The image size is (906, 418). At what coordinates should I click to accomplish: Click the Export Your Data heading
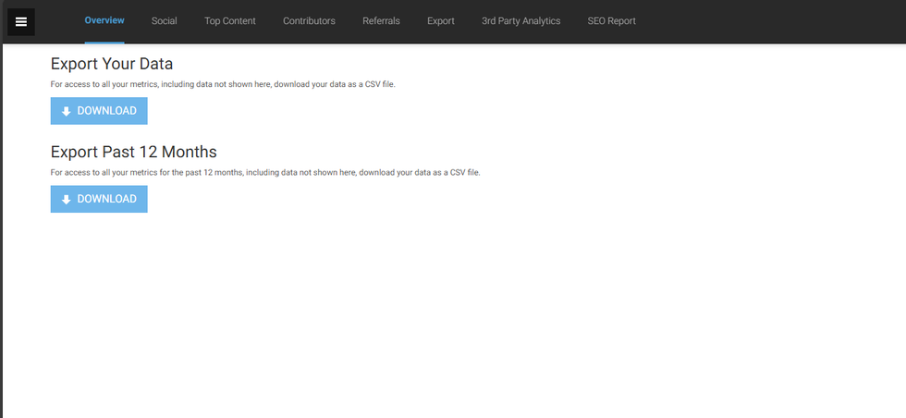pos(112,64)
